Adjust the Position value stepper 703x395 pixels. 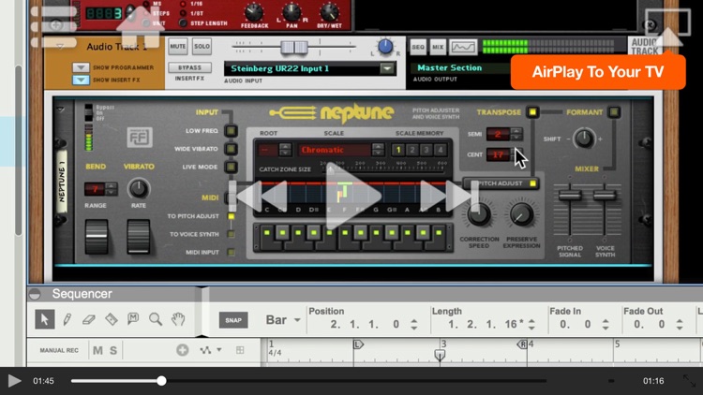coord(413,324)
